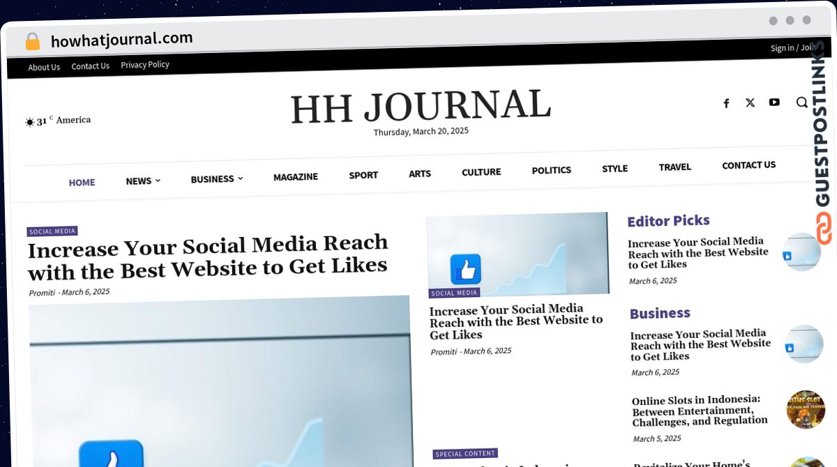Viewport: 837px width, 467px height.
Task: Open the X (Twitter) social icon
Action: coord(750,102)
